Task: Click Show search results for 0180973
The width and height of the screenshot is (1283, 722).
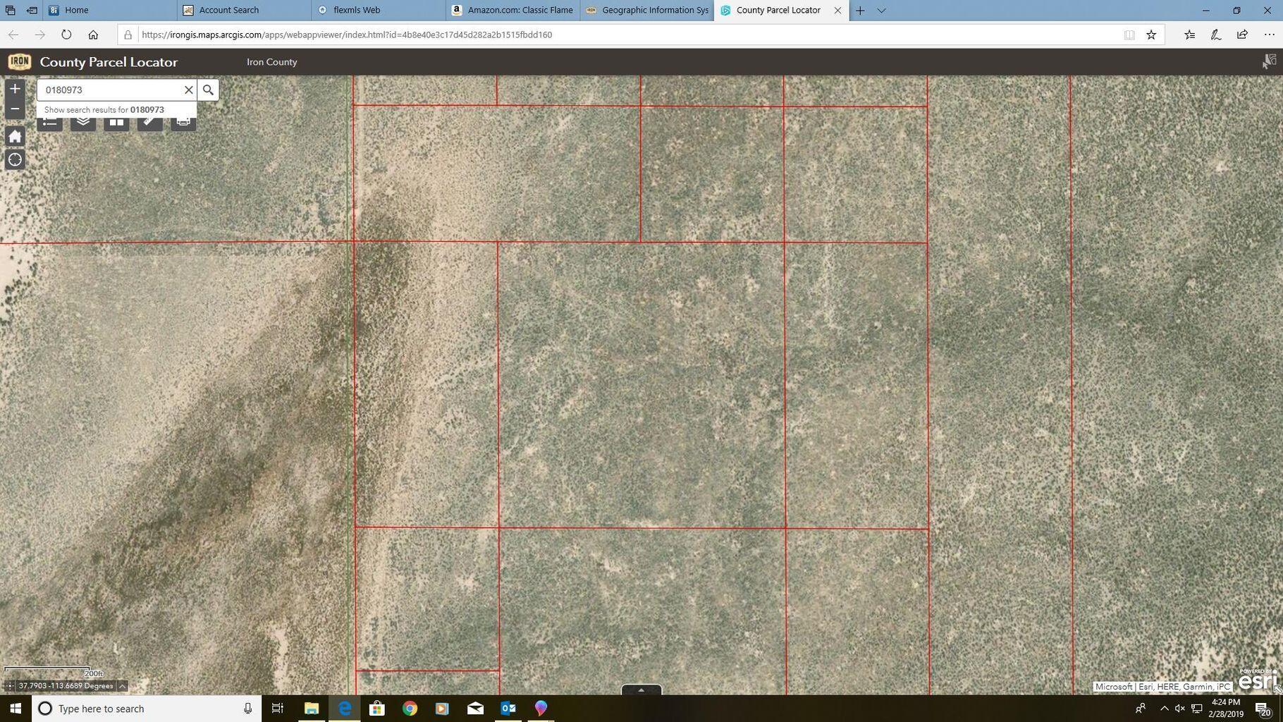Action: (103, 109)
